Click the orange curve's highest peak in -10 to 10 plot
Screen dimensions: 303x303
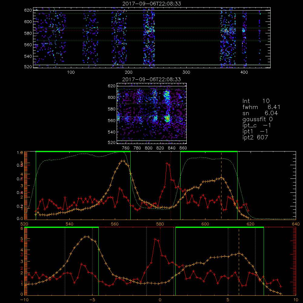87,237
